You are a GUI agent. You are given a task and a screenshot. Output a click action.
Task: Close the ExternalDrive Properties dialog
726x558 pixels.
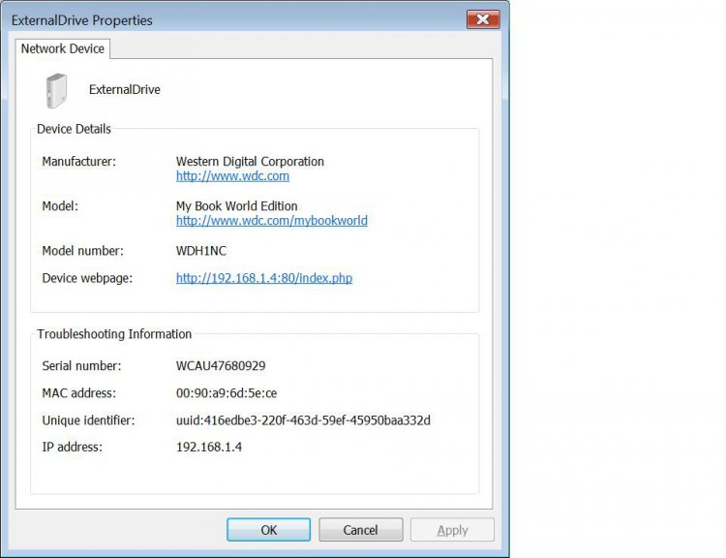(x=483, y=19)
